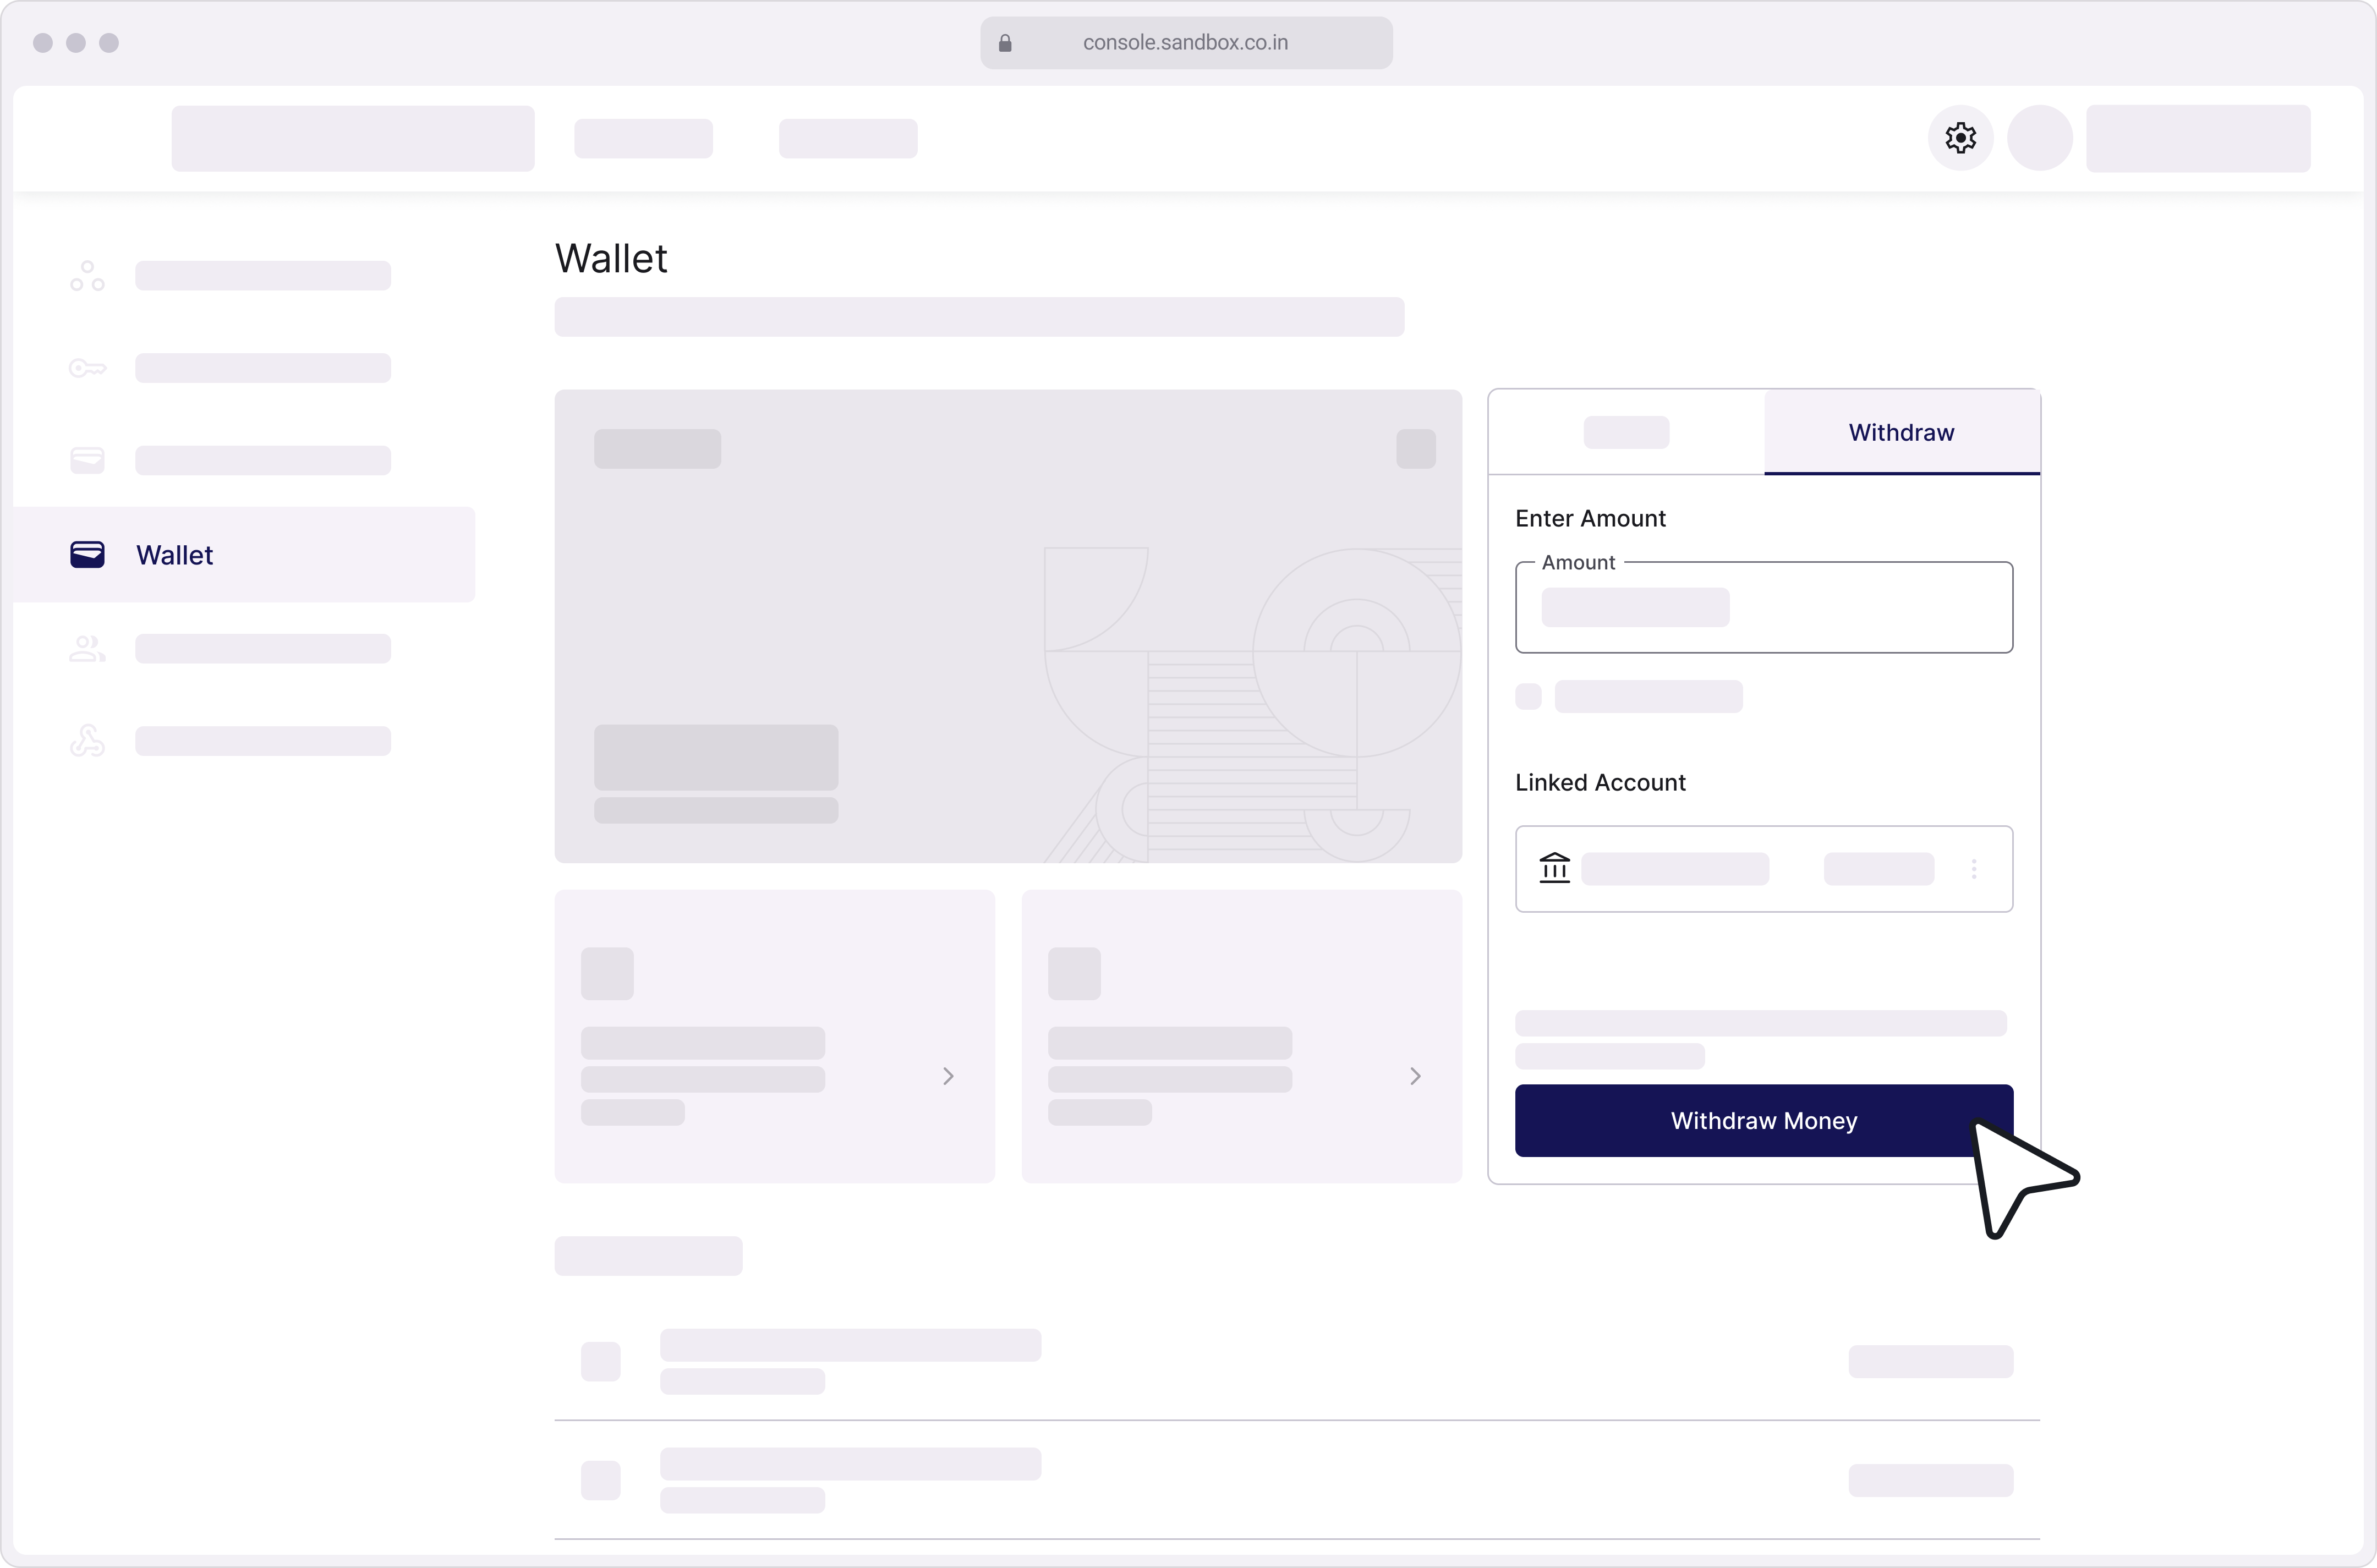Image resolution: width=2377 pixels, height=1568 pixels.
Task: Focus the Amount input field
Action: coord(1763,607)
